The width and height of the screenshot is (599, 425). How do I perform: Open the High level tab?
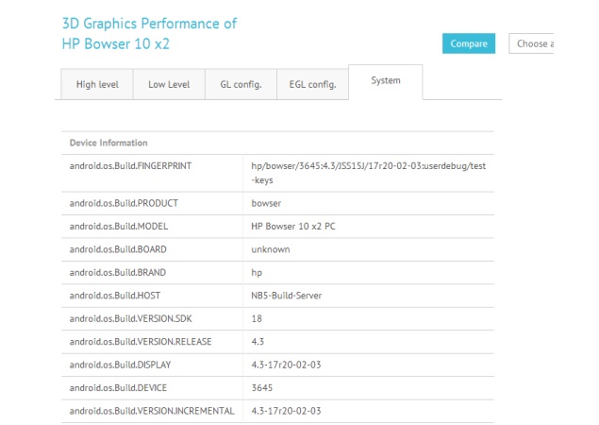click(97, 84)
